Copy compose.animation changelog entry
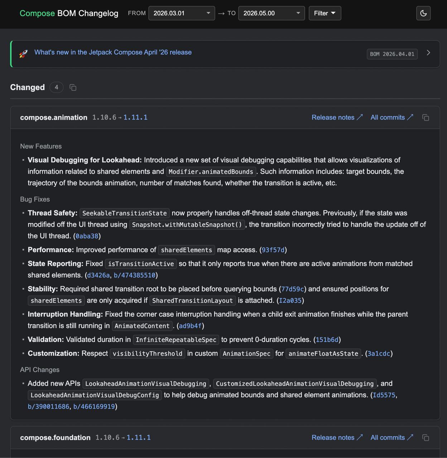 pyautogui.click(x=426, y=118)
